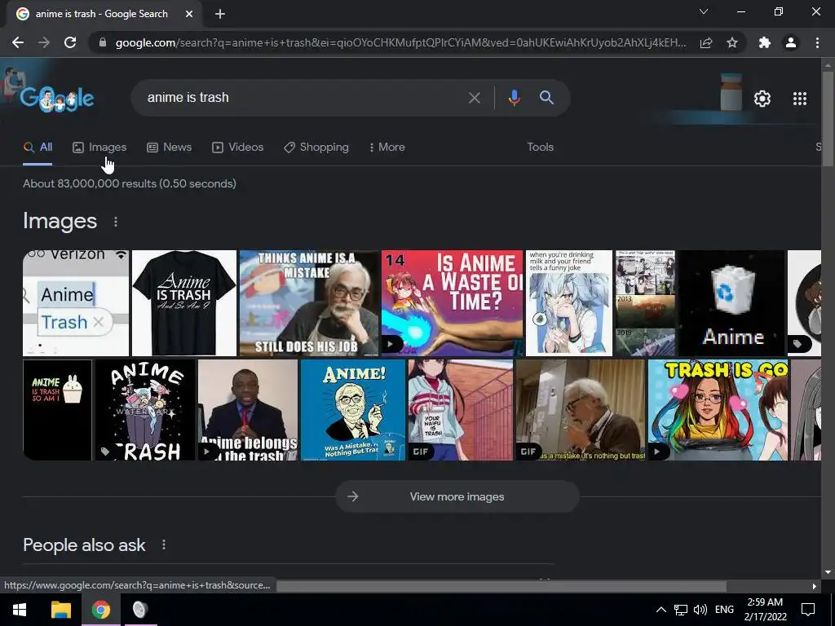Switch to the Shopping results tab

click(316, 148)
